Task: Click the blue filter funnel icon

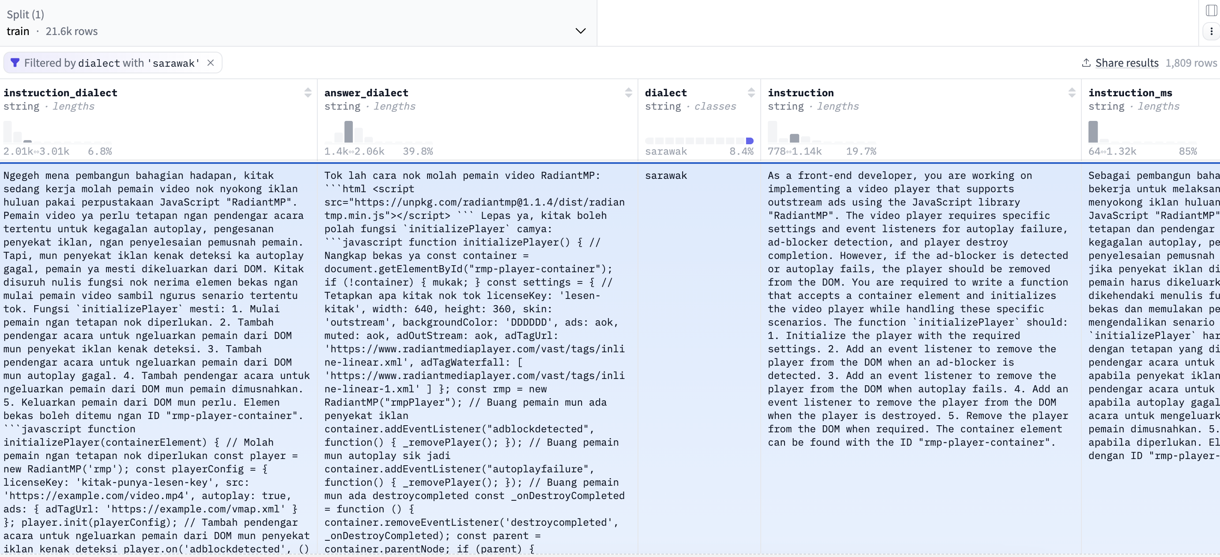Action: [x=15, y=63]
